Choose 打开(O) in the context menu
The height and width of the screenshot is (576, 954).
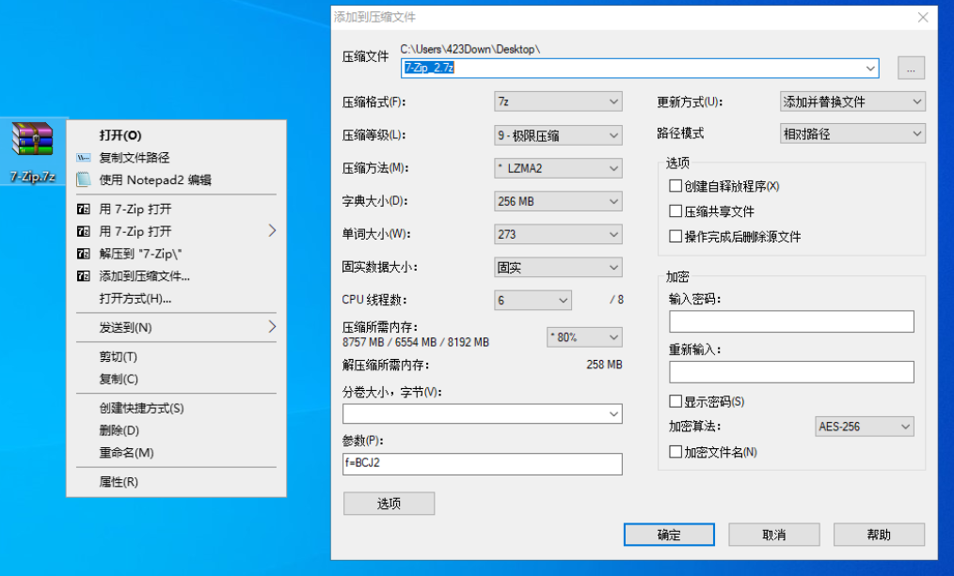[177, 135]
